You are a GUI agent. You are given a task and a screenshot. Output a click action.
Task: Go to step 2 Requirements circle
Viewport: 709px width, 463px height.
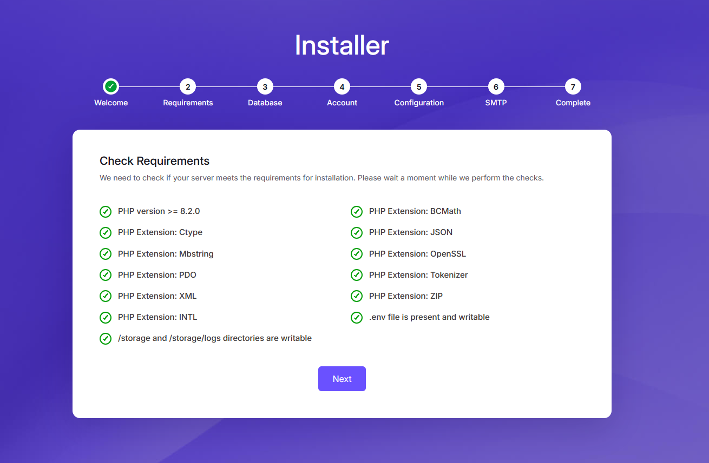(x=188, y=86)
